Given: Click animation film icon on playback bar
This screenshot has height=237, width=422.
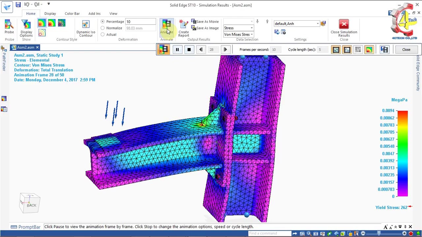Looking at the screenshot, I should pyautogui.click(x=164, y=49).
